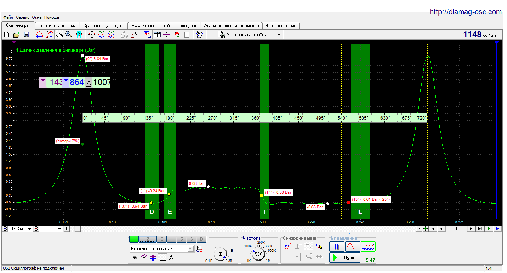
Task: Select the horizontal measurement cursors tool
Action: (39, 34)
